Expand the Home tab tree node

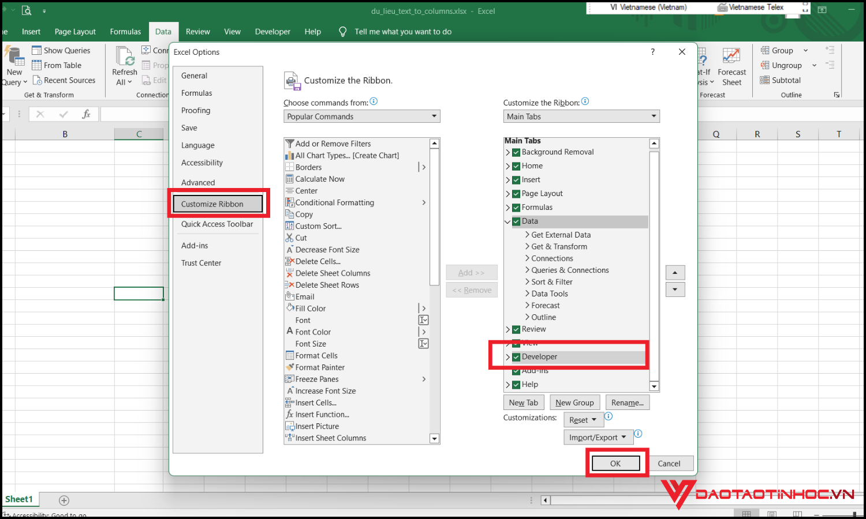[508, 166]
